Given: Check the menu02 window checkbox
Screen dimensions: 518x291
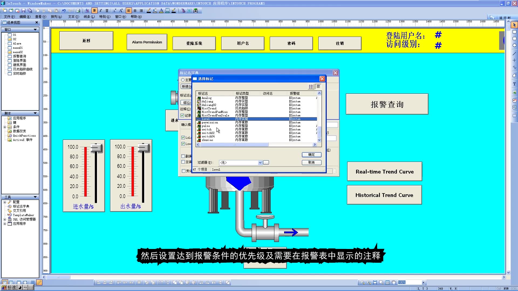Looking at the screenshot, I should pos(10,52).
